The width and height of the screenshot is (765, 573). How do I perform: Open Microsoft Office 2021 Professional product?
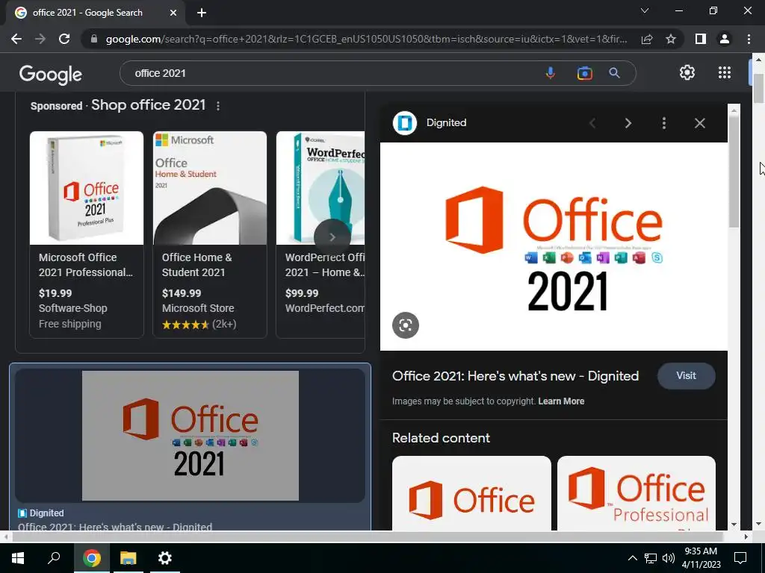pyautogui.click(x=85, y=265)
